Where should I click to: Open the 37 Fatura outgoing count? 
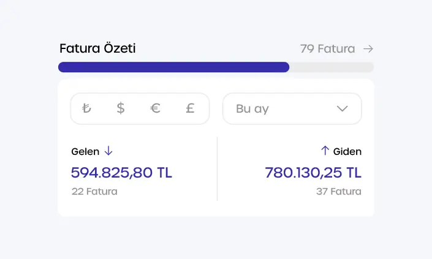pyautogui.click(x=338, y=191)
